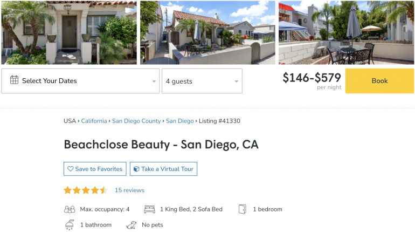Click the star rating display
This screenshot has height=232, width=415.
[86, 190]
